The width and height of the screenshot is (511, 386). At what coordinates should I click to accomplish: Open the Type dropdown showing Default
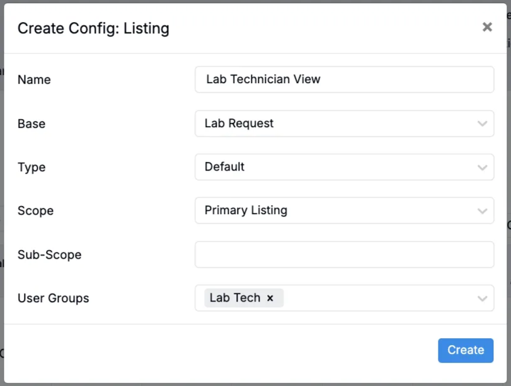tap(334, 167)
